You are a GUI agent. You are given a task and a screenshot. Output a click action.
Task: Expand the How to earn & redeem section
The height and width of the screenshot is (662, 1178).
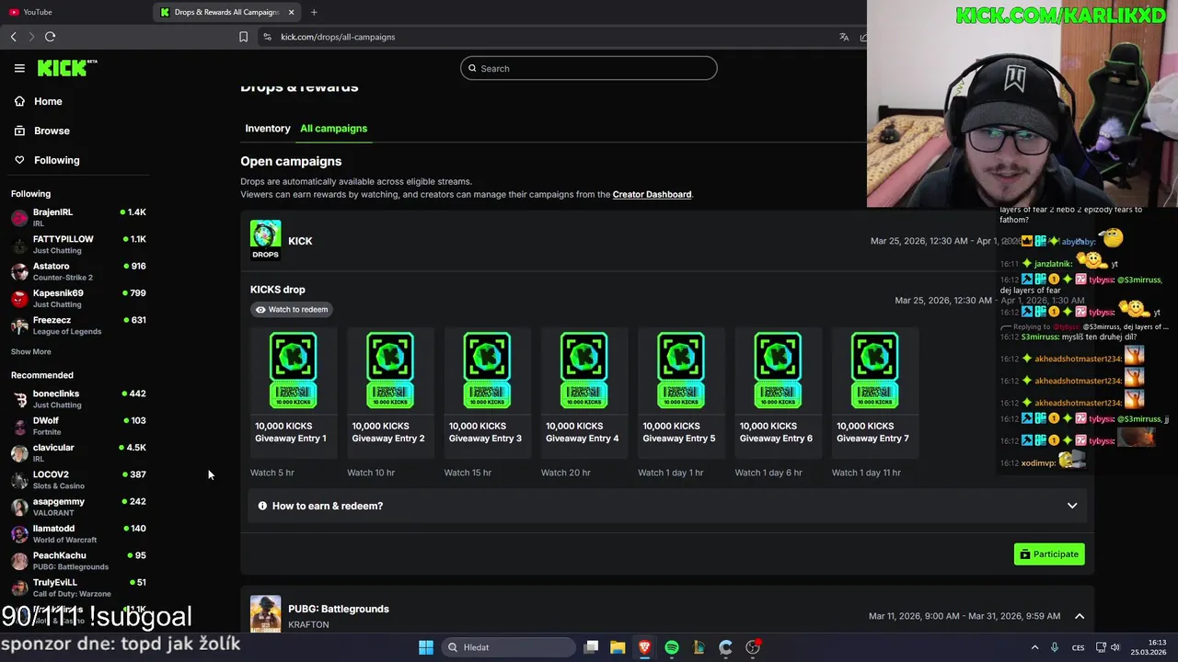point(667,506)
